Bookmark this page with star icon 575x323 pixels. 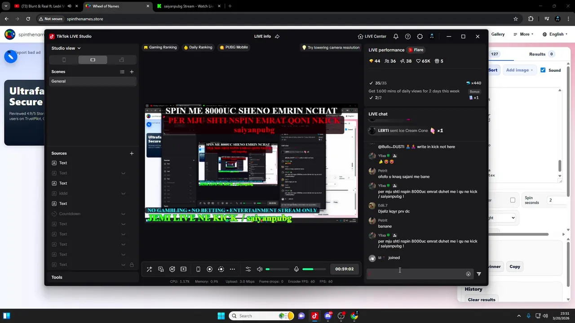tap(516, 19)
